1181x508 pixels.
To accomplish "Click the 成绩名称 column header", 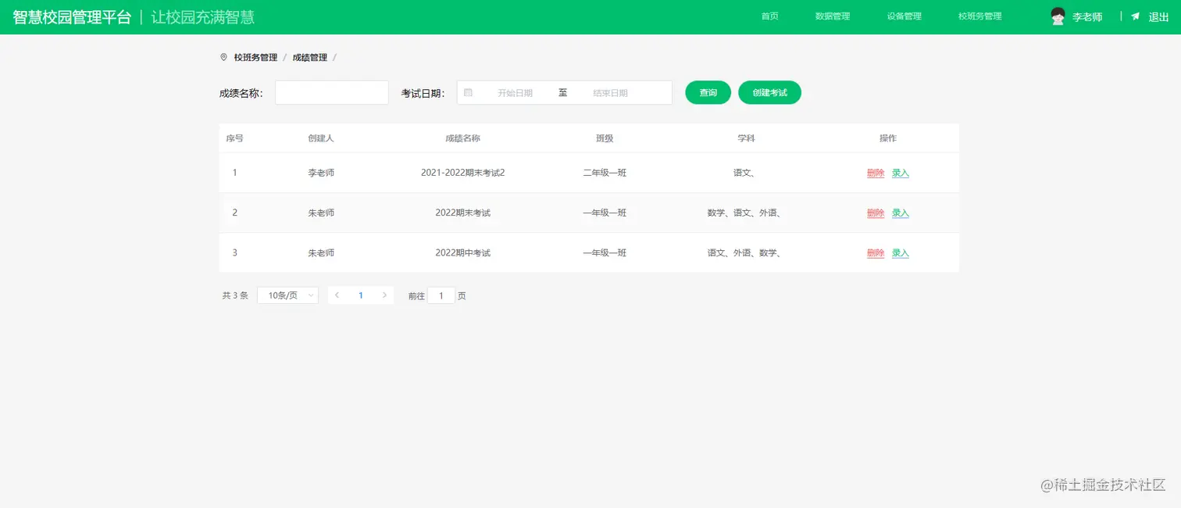I will (462, 138).
